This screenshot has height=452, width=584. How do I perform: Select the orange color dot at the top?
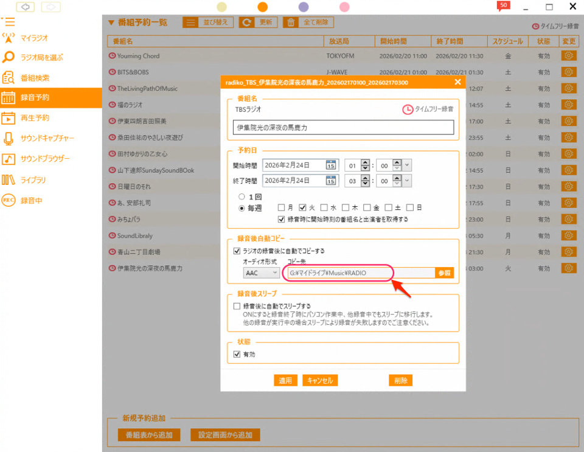point(262,7)
